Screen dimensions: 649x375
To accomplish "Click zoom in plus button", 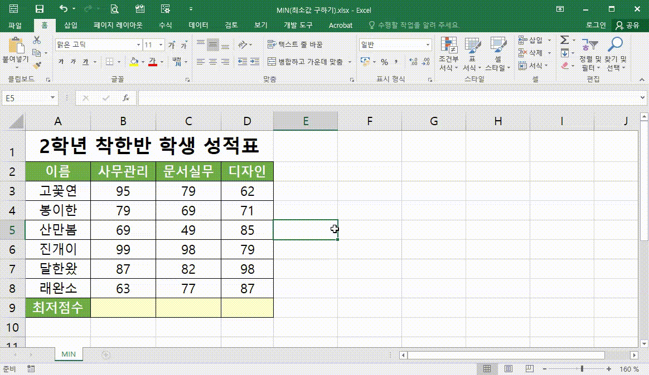I will [608, 369].
